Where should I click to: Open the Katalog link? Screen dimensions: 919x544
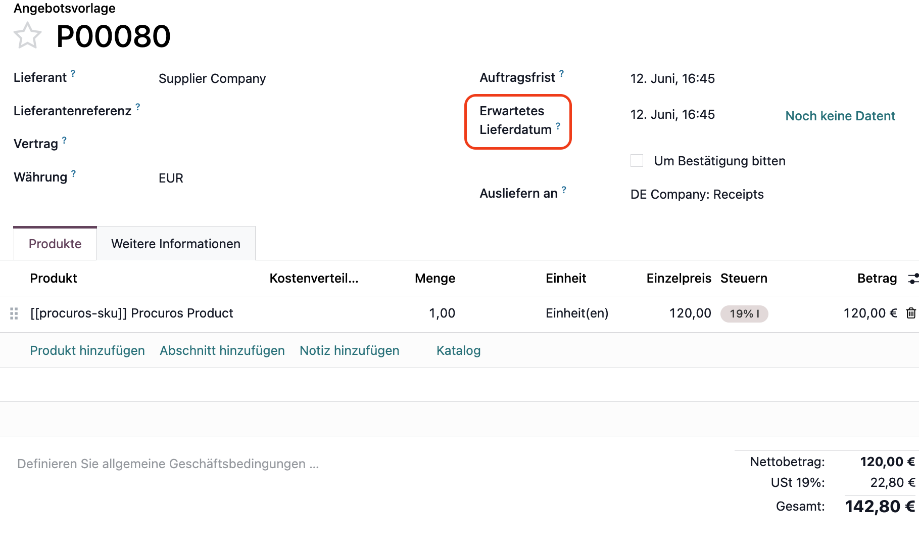coord(459,350)
